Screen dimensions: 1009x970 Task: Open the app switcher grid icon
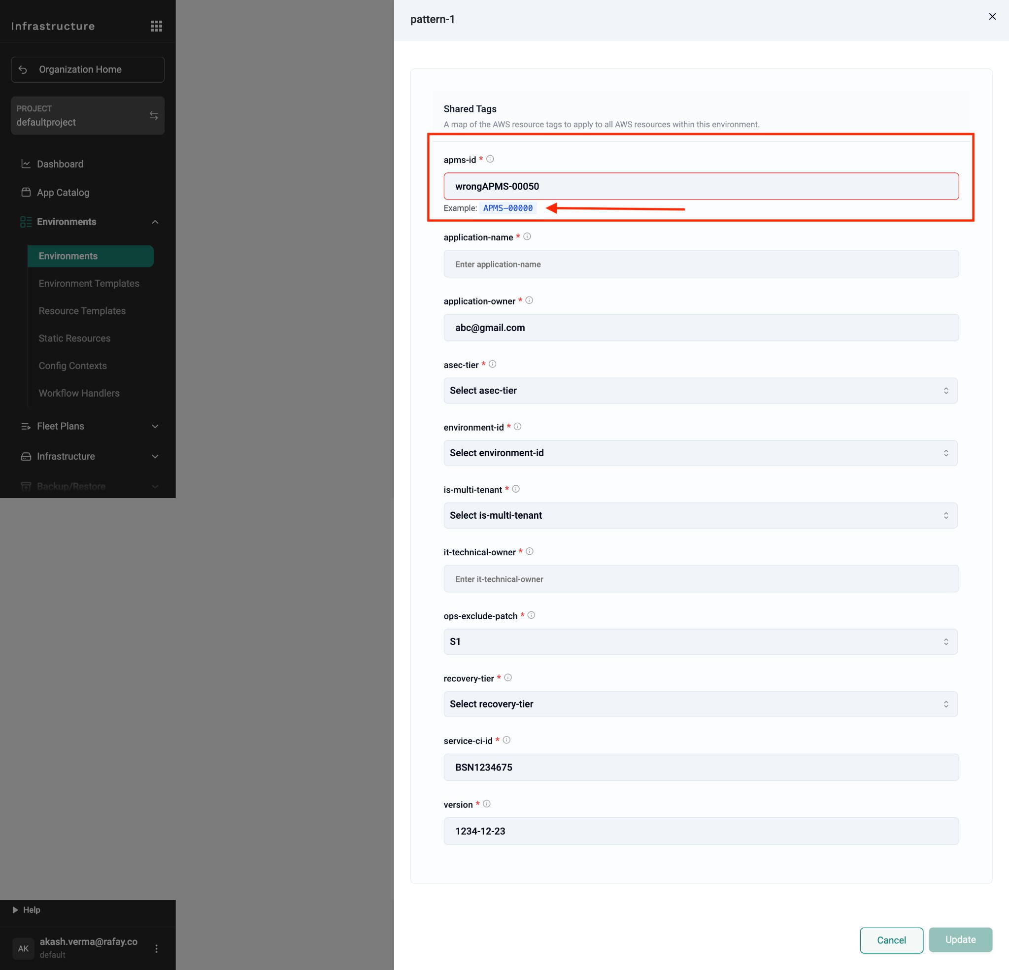pyautogui.click(x=156, y=26)
